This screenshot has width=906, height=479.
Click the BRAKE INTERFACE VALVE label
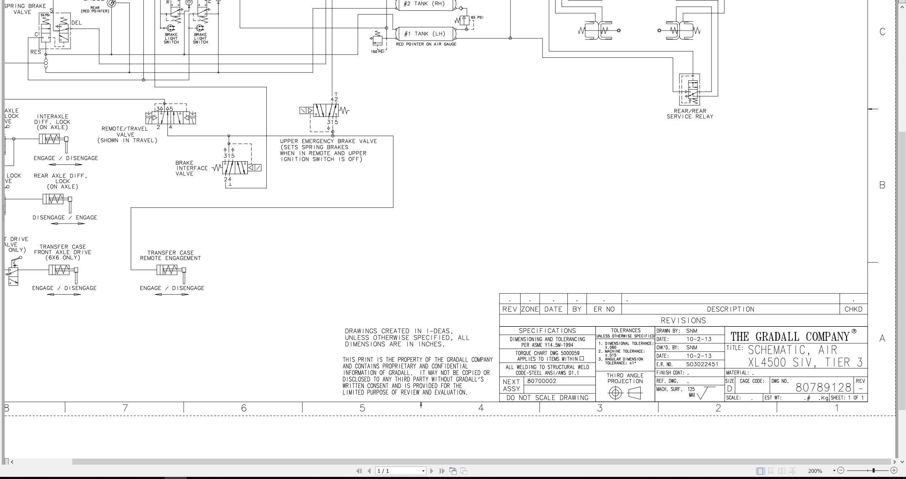coord(192,168)
